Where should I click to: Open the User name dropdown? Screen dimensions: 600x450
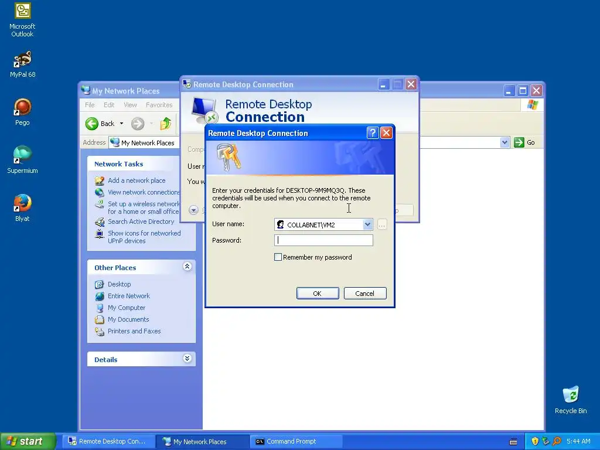367,224
